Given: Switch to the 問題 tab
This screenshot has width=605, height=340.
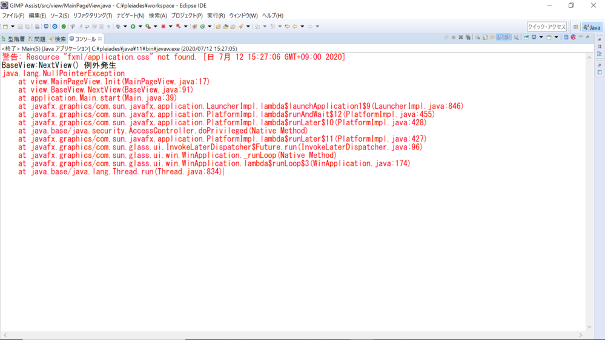Looking at the screenshot, I should coord(37,39).
